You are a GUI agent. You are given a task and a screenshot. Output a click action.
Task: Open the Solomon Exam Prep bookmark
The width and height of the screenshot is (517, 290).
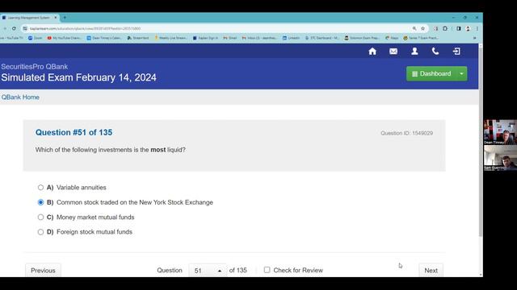pyautogui.click(x=362, y=38)
